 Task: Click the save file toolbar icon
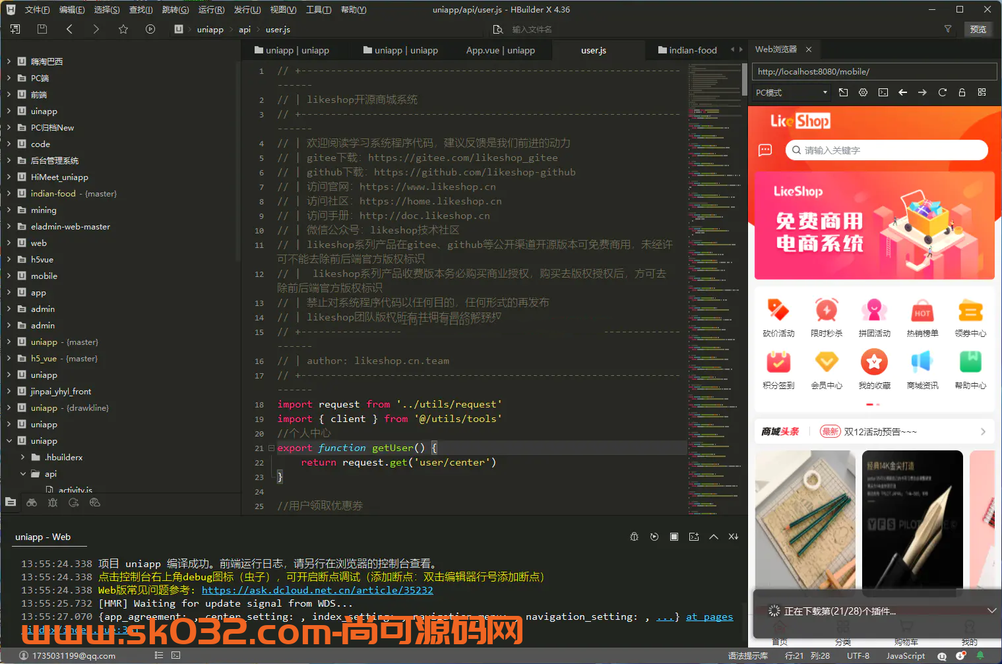pyautogui.click(x=42, y=29)
